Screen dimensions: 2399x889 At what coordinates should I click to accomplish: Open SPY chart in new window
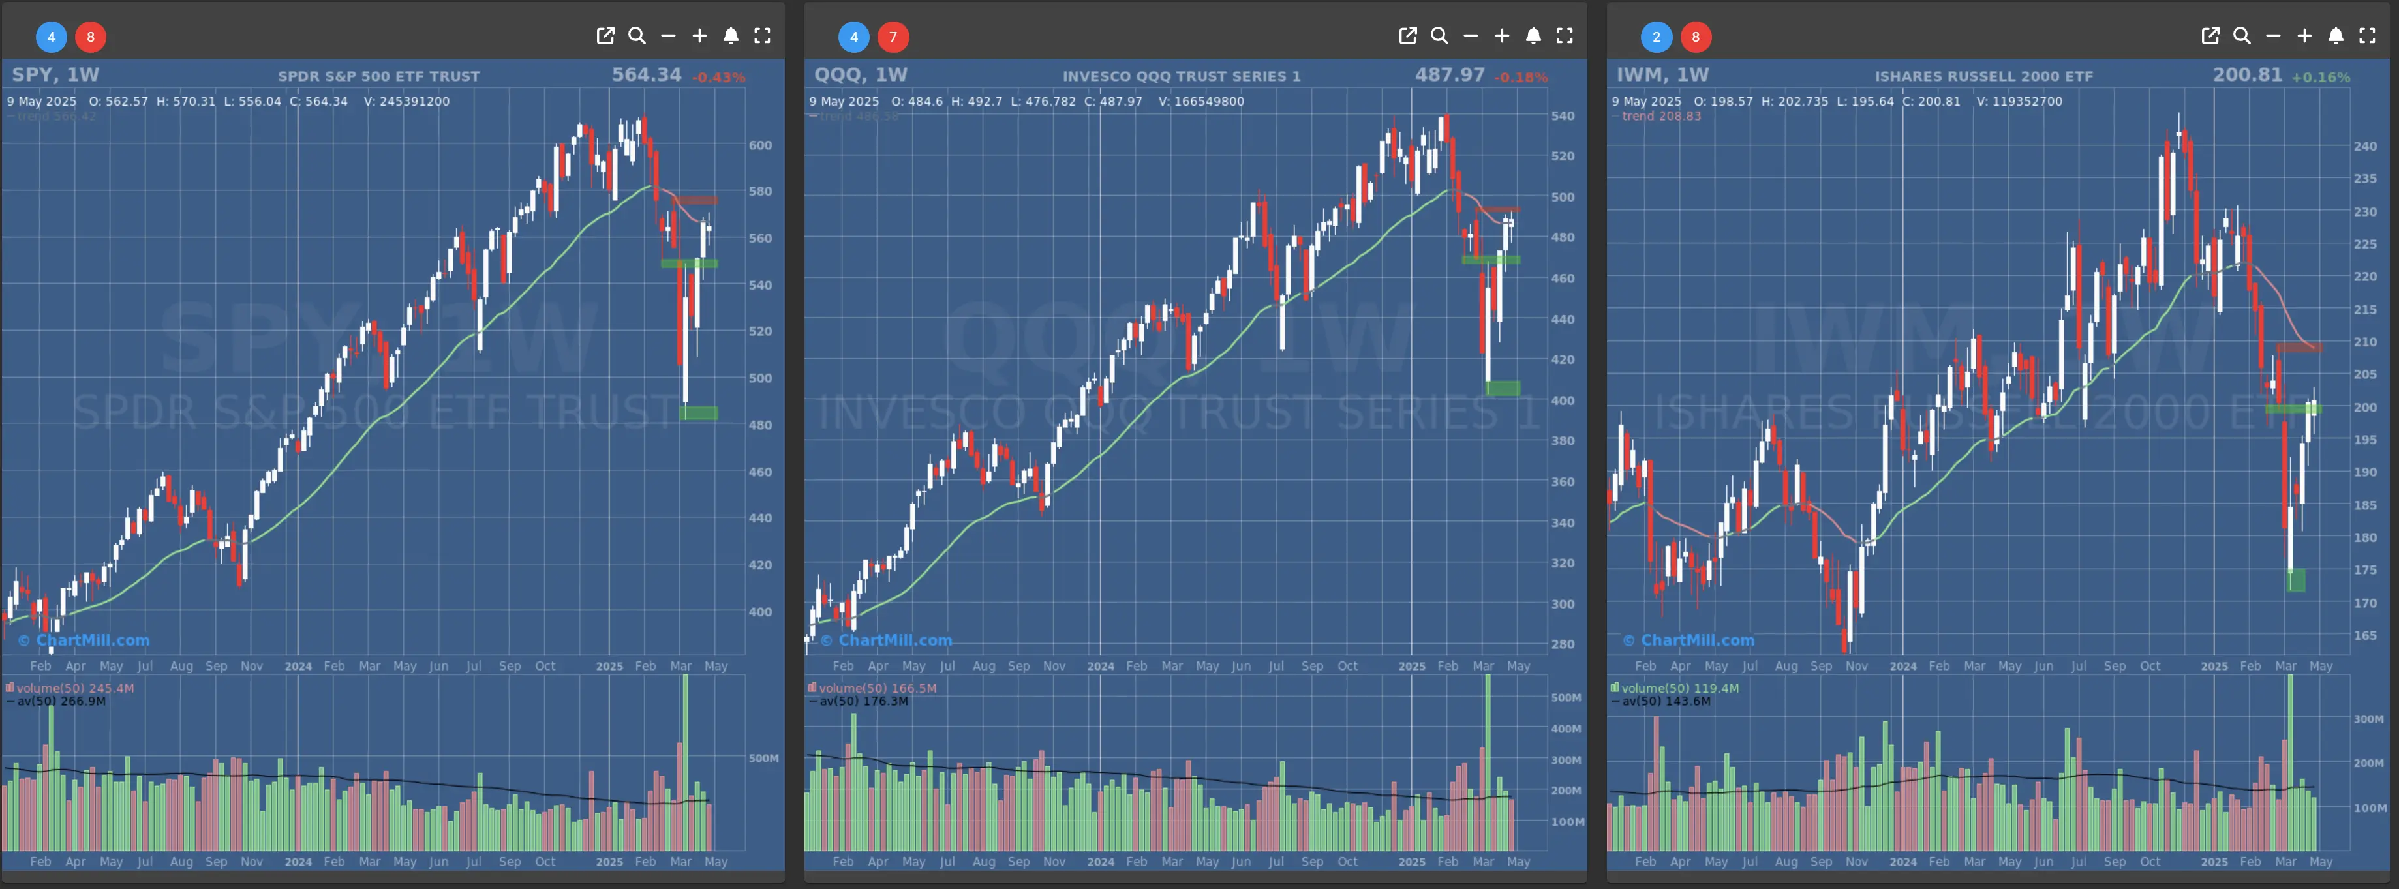(605, 35)
